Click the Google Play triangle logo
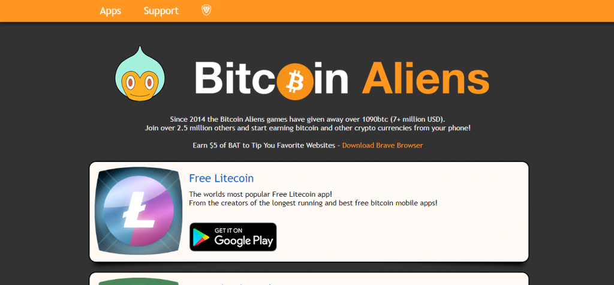Screen dimensions: 614x285 201,237
